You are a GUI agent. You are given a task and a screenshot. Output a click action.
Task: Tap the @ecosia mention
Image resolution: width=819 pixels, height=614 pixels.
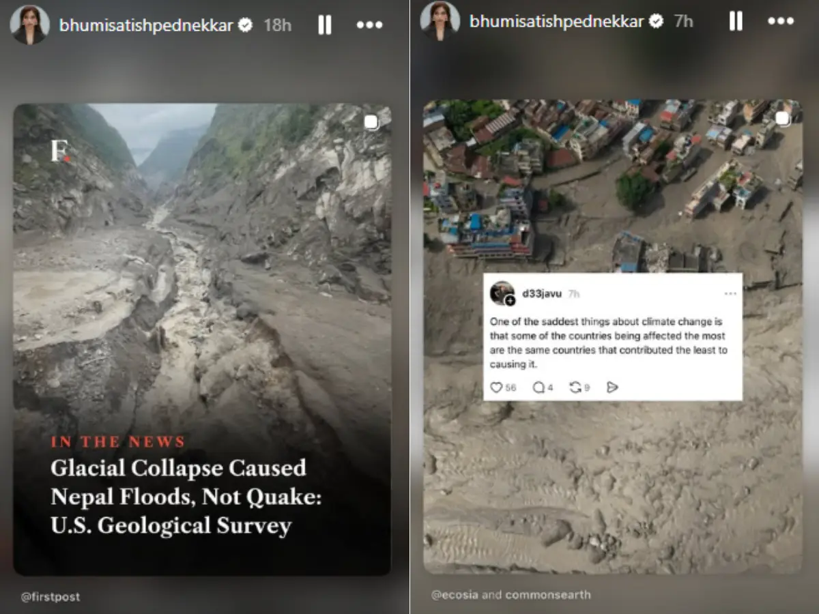click(x=455, y=595)
